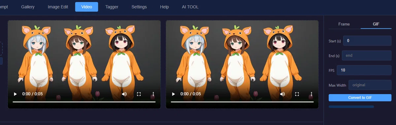The image size is (396, 125).
Task: Open the Tagger tab
Action: (x=112, y=7)
